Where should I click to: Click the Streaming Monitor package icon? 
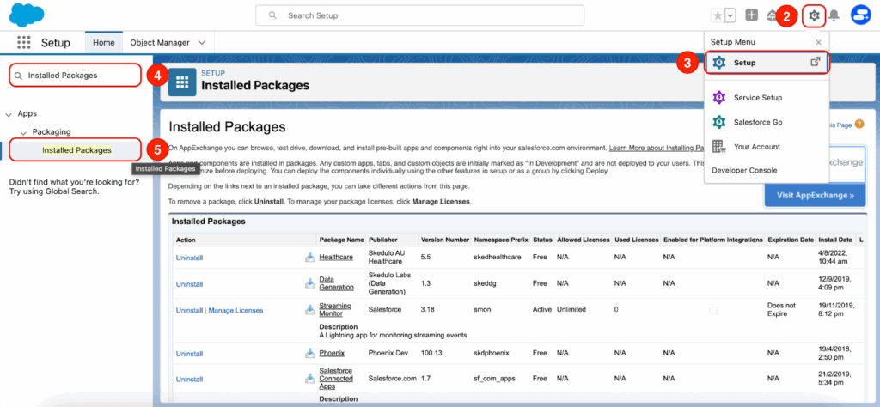coord(309,309)
